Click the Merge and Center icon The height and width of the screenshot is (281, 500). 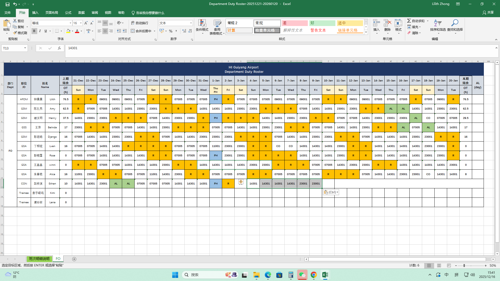click(133, 31)
